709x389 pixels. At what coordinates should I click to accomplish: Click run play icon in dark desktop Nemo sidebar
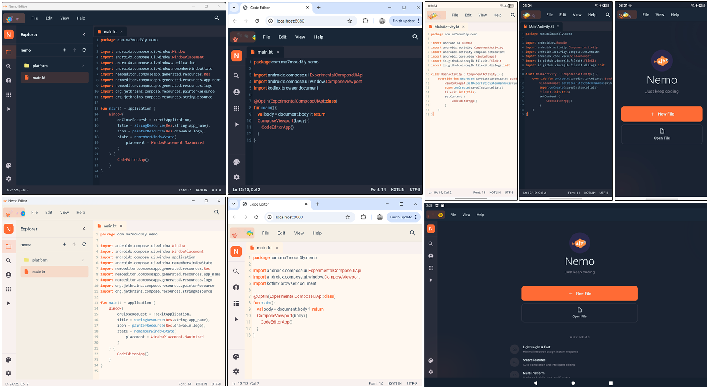[x=8, y=109]
